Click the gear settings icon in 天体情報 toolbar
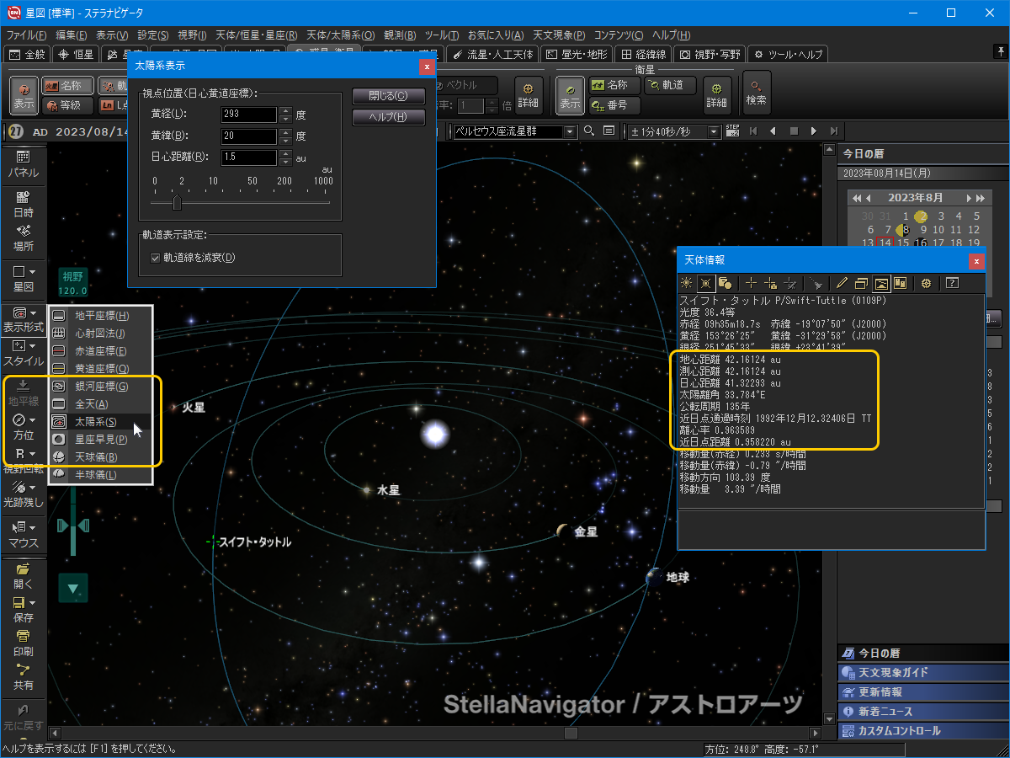 coord(926,283)
